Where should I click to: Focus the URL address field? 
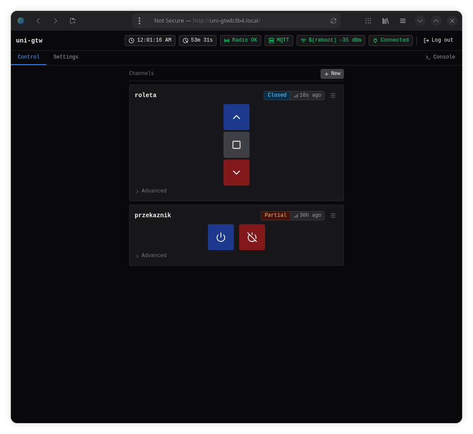point(236,21)
